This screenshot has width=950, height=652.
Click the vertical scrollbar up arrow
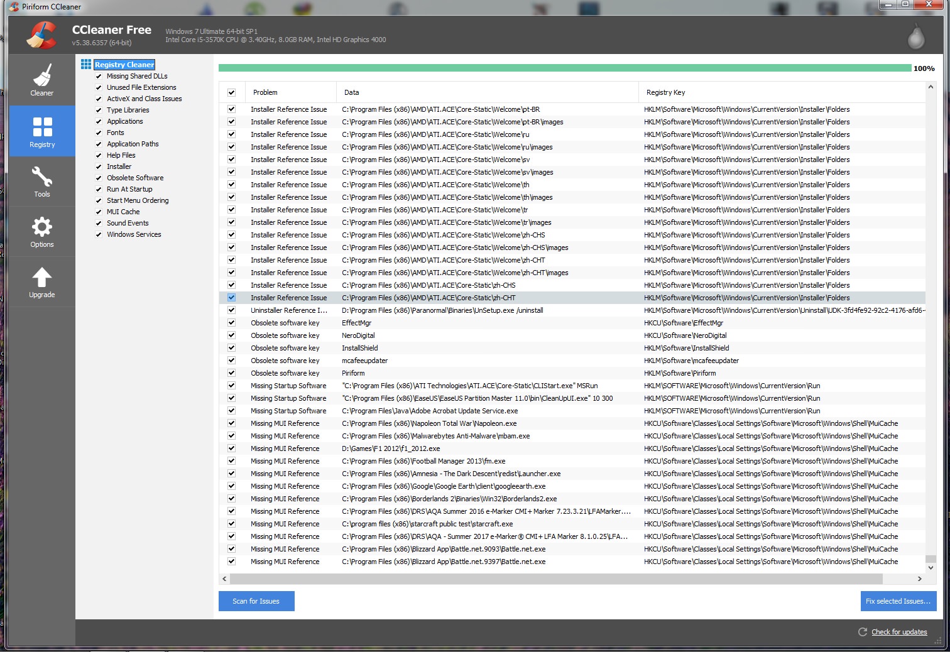[931, 87]
